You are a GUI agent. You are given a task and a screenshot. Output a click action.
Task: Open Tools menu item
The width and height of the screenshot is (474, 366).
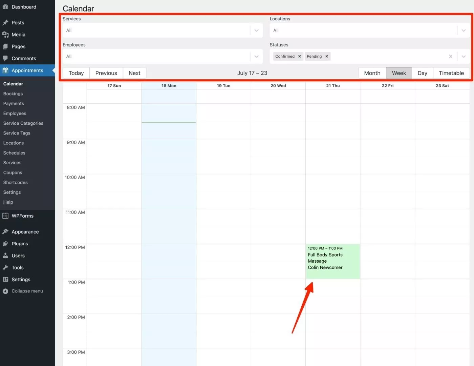coord(27,268)
